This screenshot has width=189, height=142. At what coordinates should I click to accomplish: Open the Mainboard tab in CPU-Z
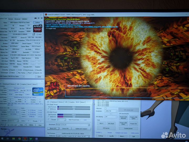(x=54, y=102)
